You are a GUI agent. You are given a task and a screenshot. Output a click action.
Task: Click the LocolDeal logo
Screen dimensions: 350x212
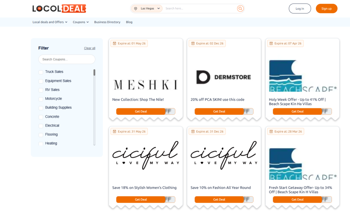pyautogui.click(x=59, y=9)
